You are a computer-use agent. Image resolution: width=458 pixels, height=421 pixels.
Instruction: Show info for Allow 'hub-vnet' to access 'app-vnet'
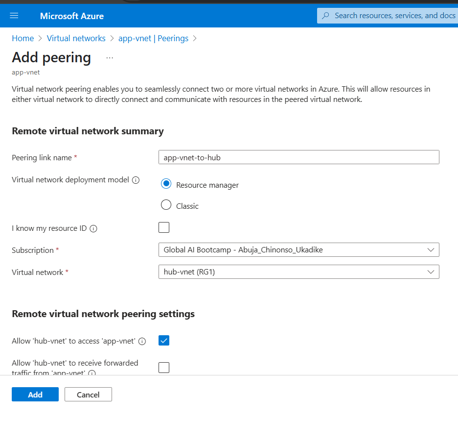coord(142,342)
